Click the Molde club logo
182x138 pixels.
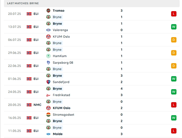point(48,134)
